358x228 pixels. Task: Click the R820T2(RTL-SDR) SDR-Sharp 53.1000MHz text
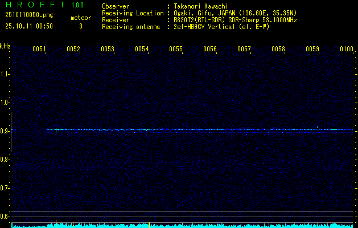tap(235, 20)
